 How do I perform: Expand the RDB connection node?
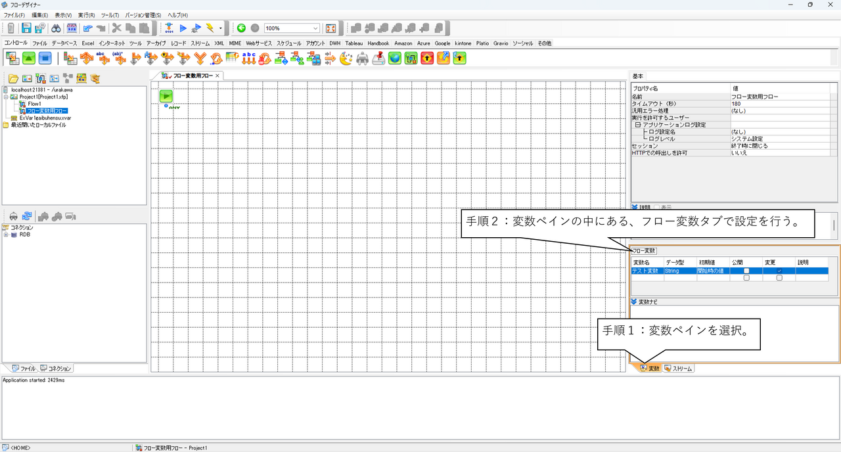pyautogui.click(x=6, y=235)
